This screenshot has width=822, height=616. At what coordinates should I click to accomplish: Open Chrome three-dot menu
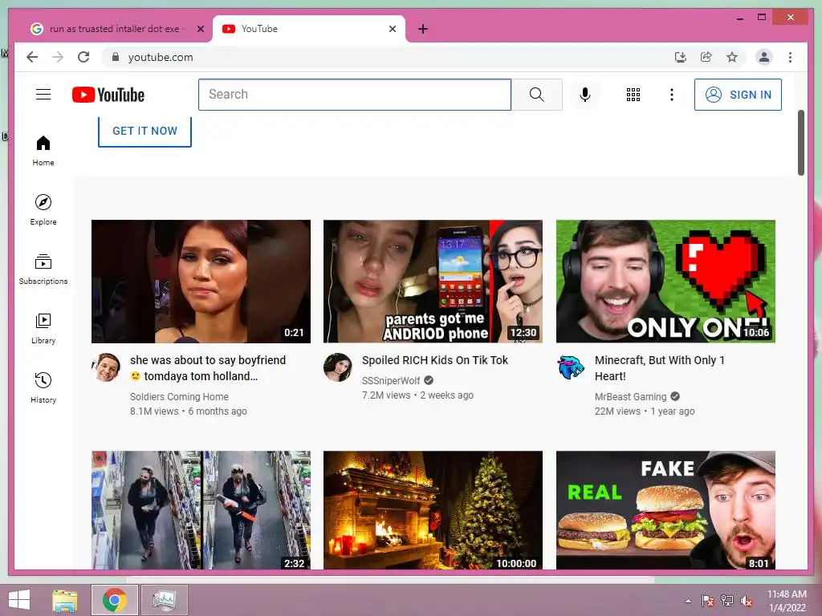point(790,57)
